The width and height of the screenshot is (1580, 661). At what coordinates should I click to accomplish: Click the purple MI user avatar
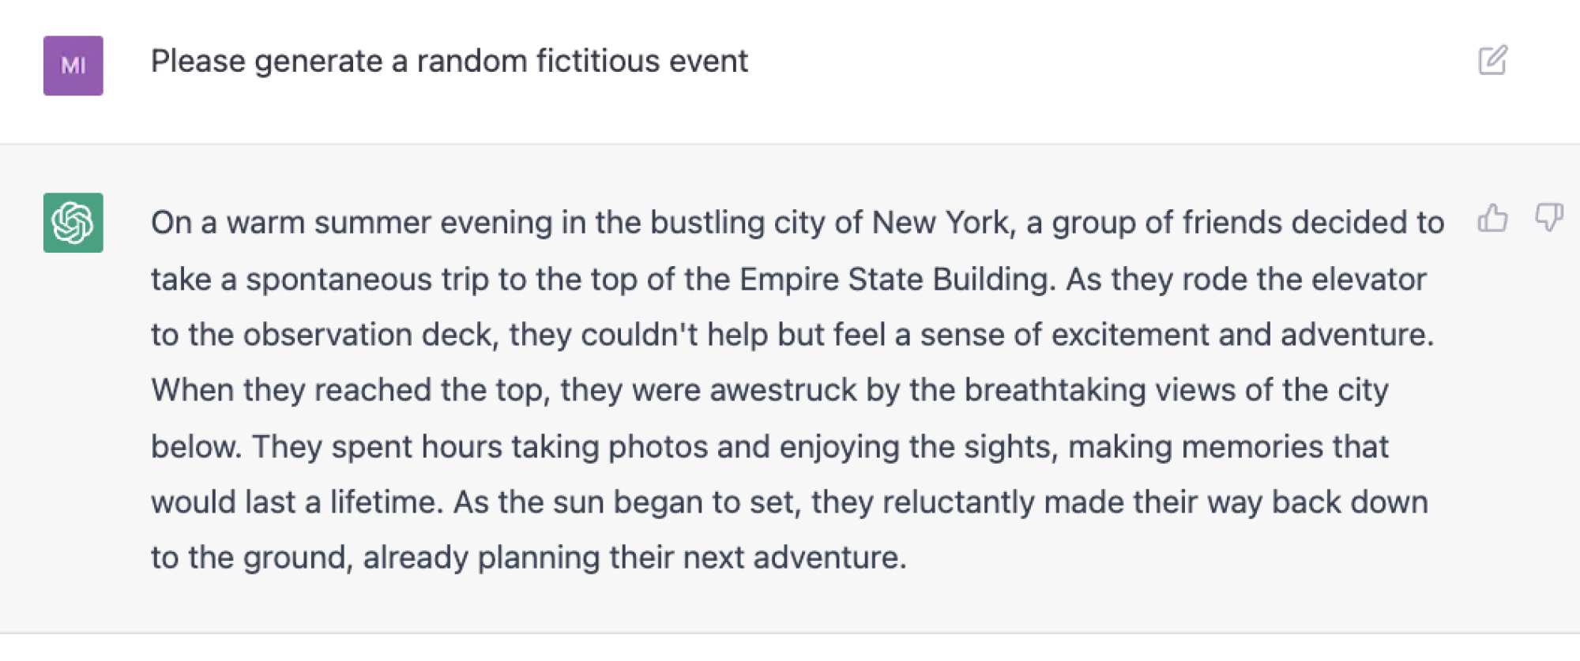[73, 66]
